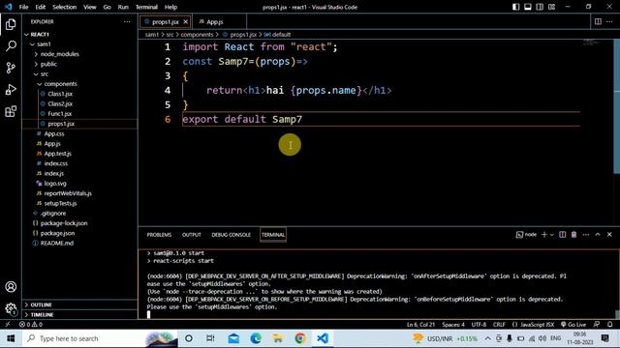Close the props1.jsx tab
The image size is (620, 348).
click(185, 21)
